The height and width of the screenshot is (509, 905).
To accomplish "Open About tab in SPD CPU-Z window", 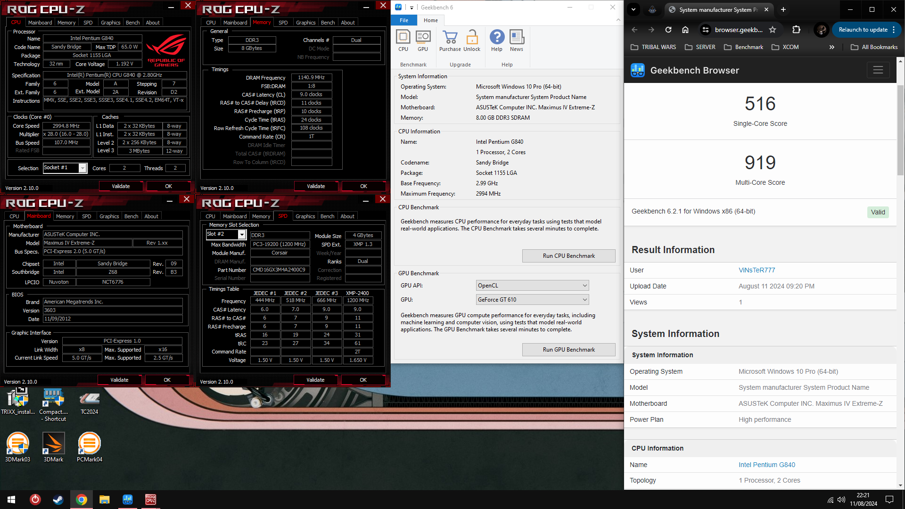I will point(347,216).
